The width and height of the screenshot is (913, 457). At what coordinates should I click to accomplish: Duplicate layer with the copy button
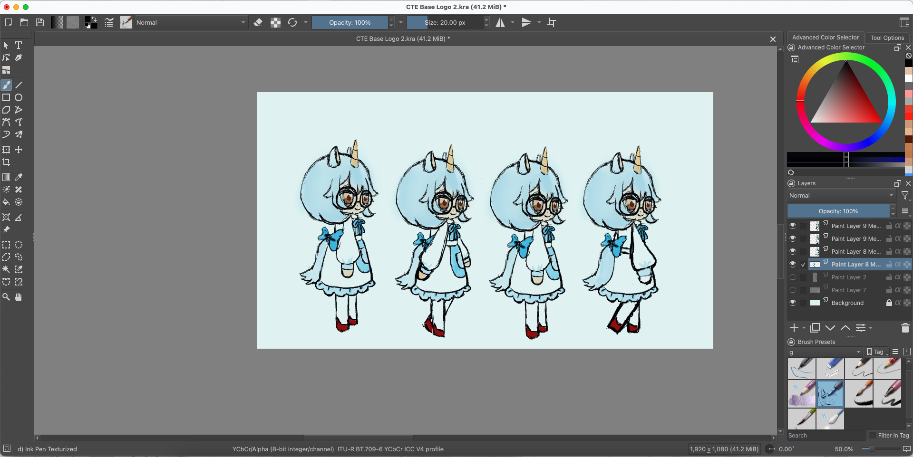tap(815, 328)
